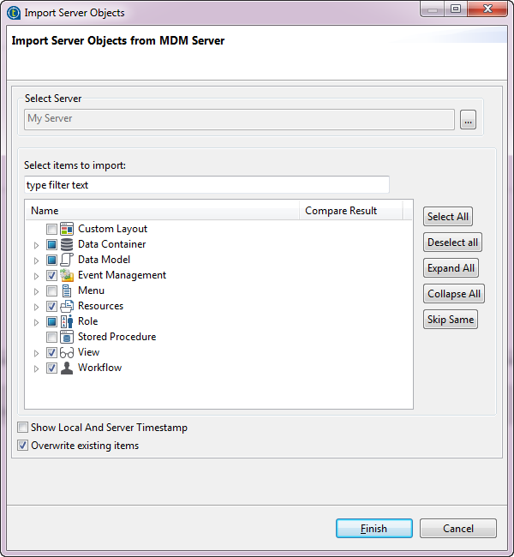Select the Data Model row label
Image resolution: width=514 pixels, height=557 pixels.
(104, 260)
